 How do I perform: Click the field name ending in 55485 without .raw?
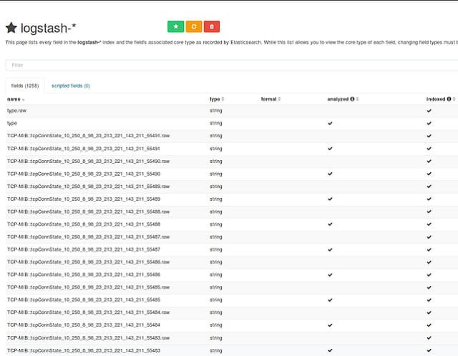[84, 300]
